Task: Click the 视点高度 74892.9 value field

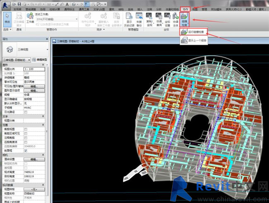Action: [x=34, y=172]
